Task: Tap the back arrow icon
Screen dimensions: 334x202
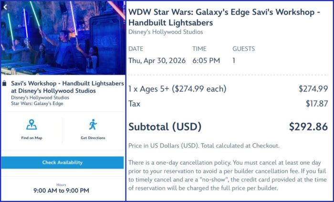Action: [x=5, y=7]
